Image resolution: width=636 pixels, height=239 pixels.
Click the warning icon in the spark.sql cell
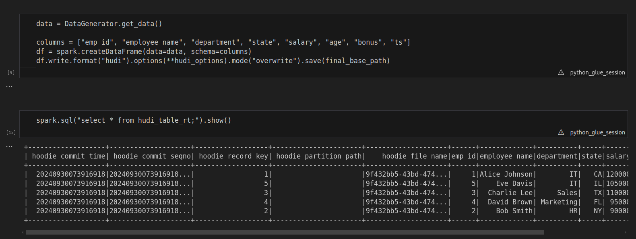tap(561, 132)
